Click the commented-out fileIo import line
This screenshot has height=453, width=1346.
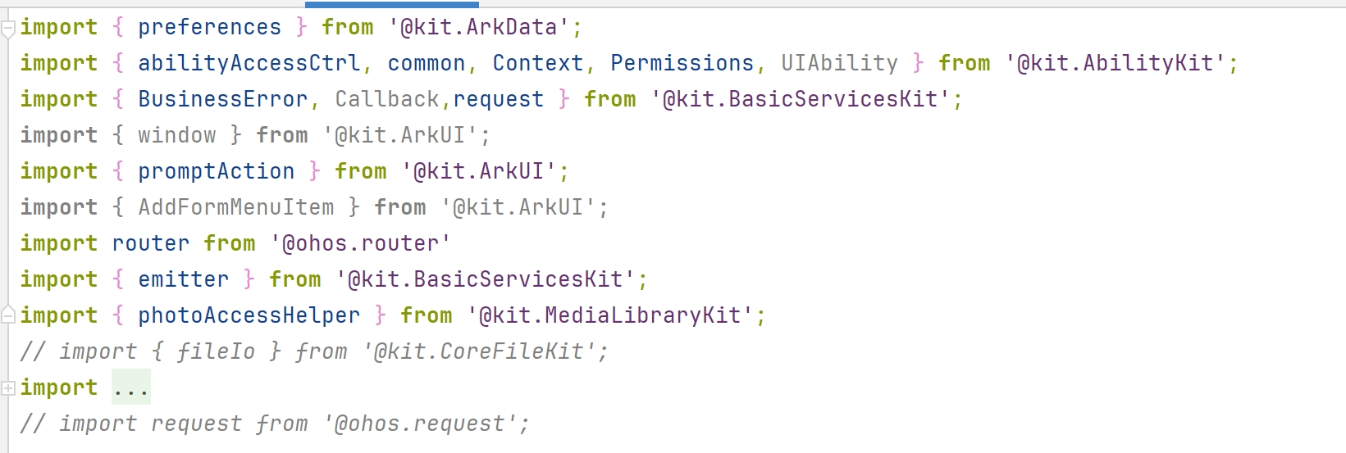315,351
